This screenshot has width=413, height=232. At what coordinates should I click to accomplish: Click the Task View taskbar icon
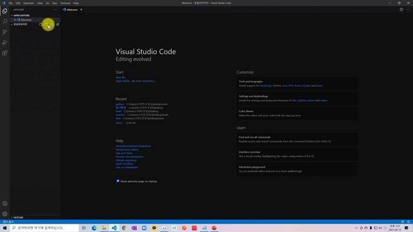pyautogui.click(x=84, y=227)
